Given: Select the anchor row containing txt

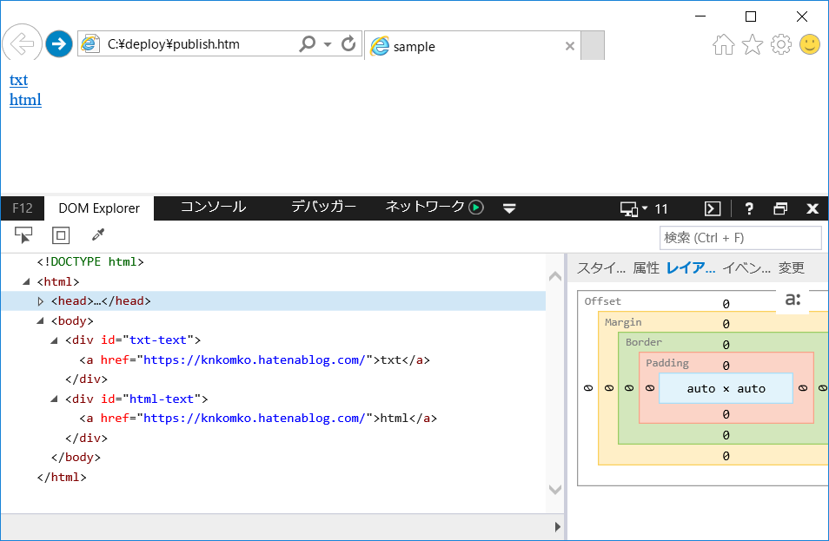Looking at the screenshot, I should [x=255, y=360].
